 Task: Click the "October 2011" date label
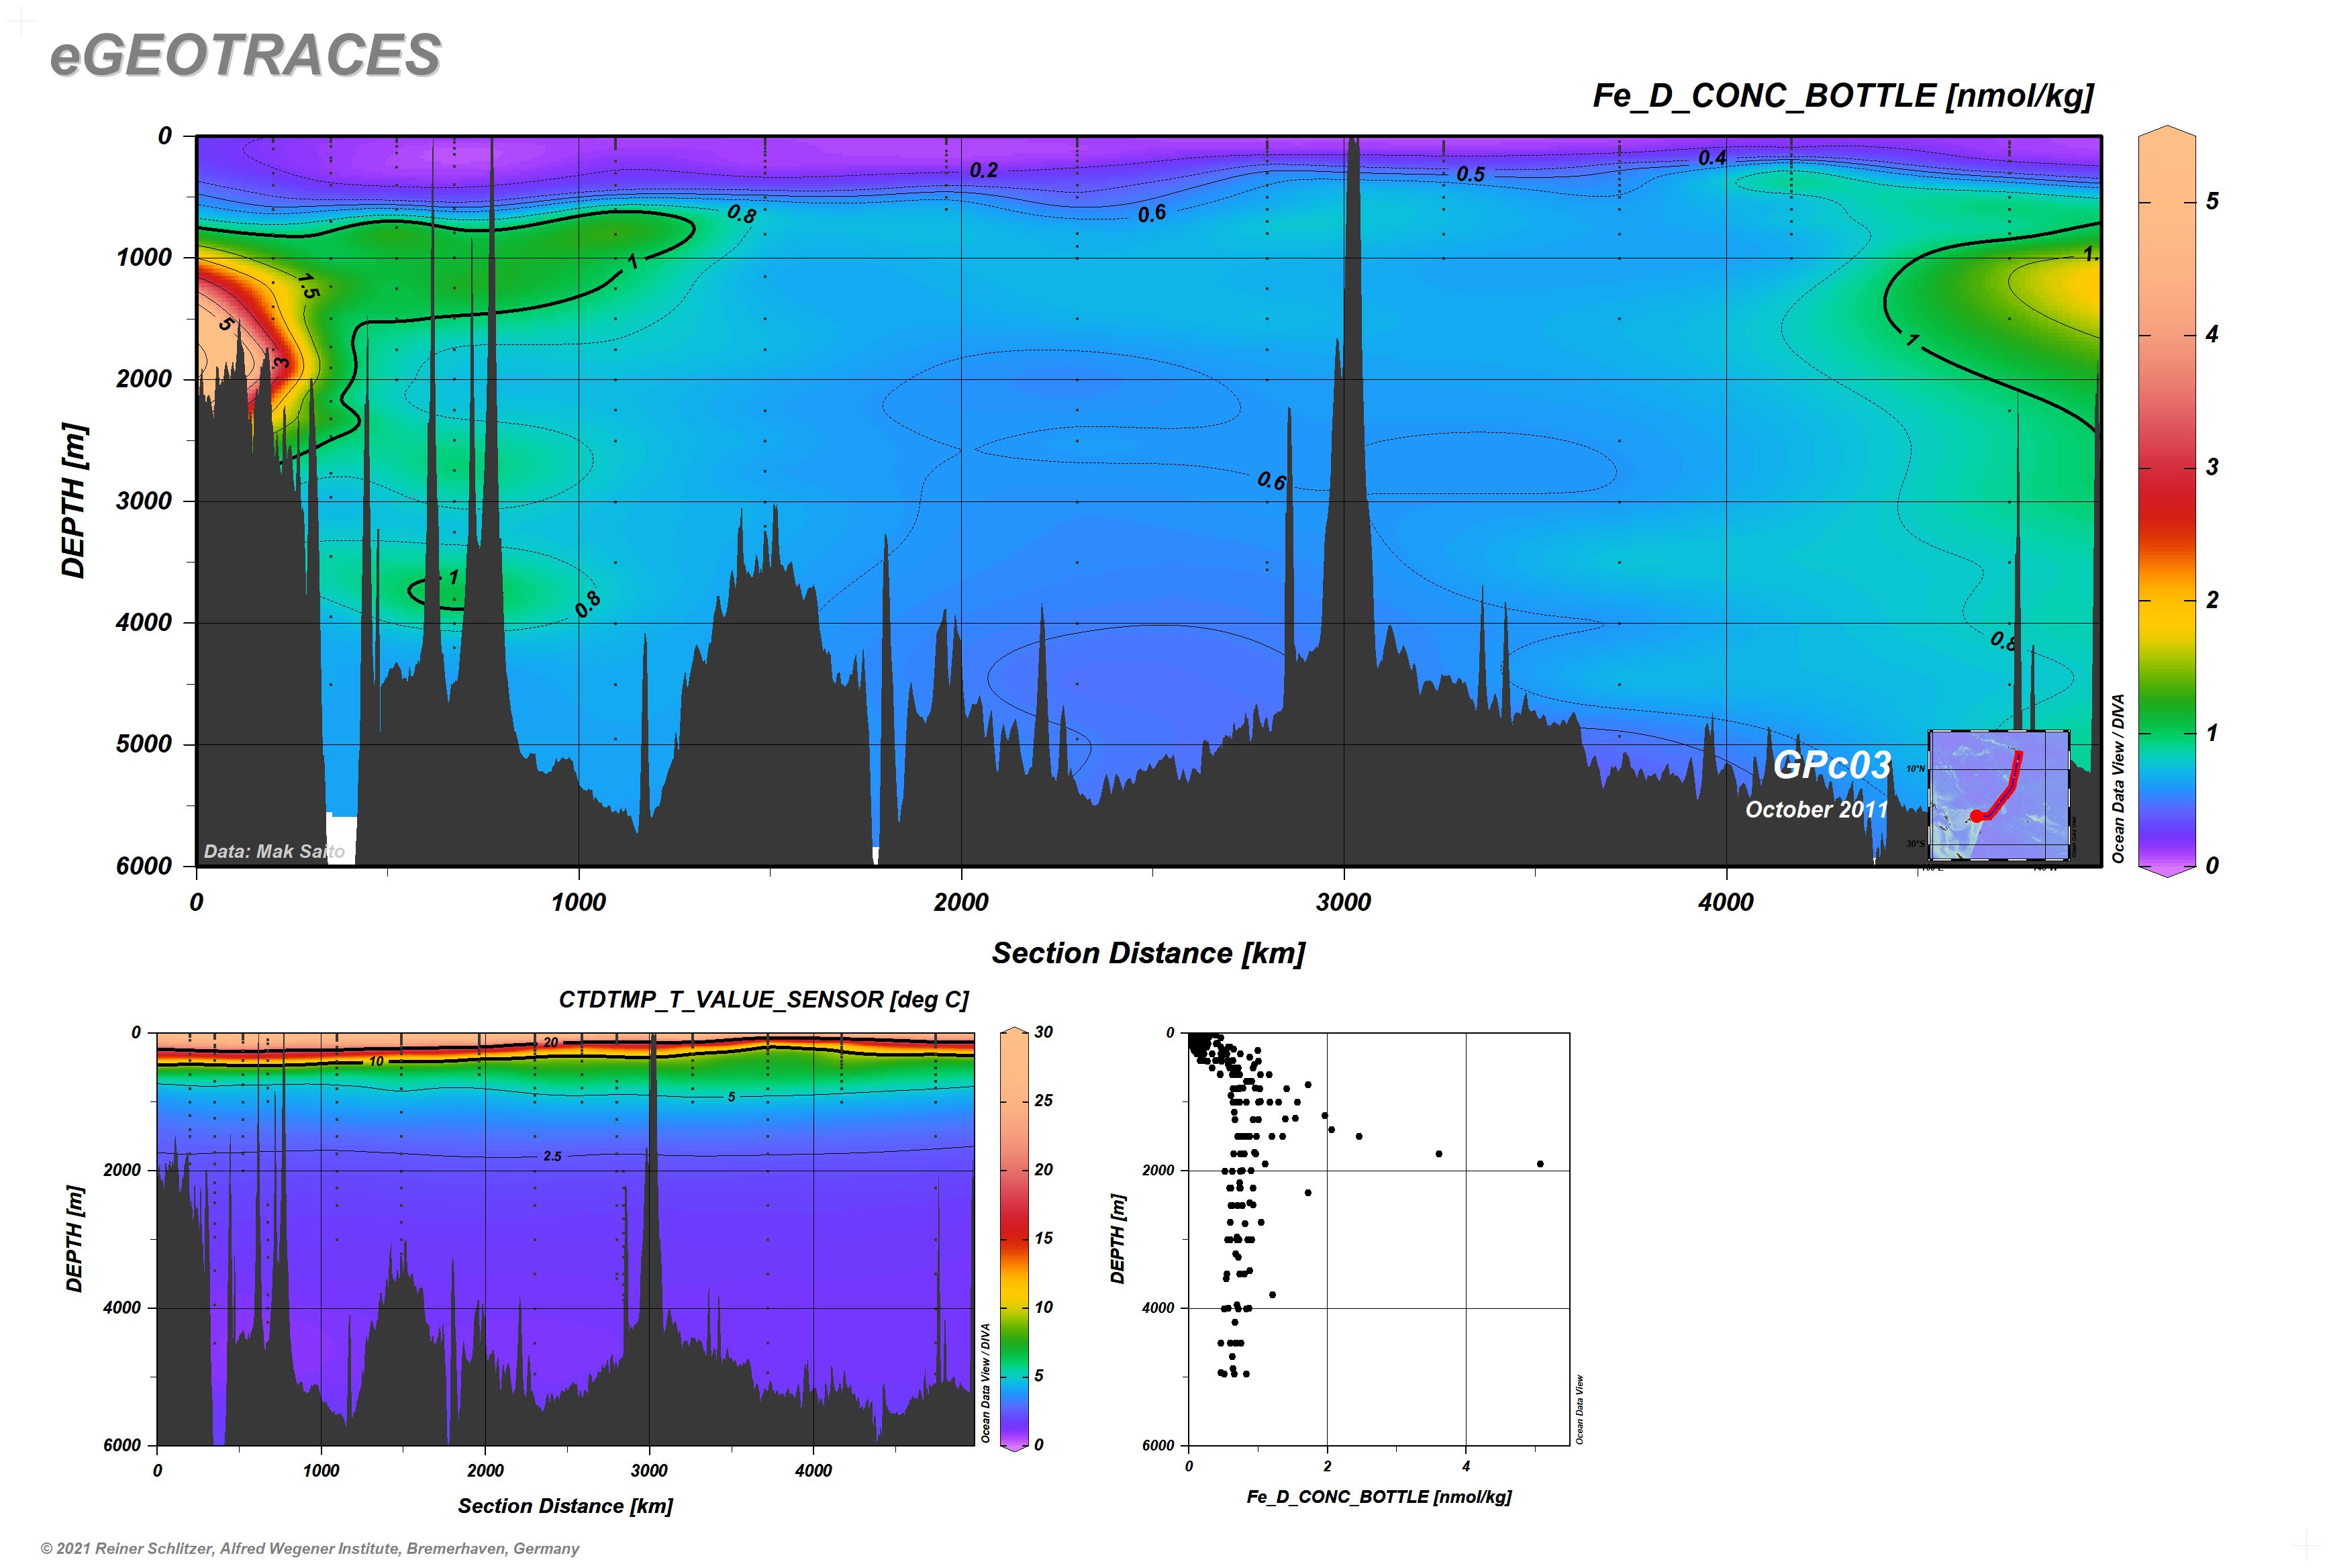(1816, 809)
